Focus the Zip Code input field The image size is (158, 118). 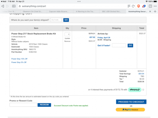pyautogui.click(x=56, y=20)
